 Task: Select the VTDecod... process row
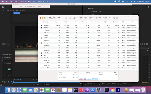[88, 30]
